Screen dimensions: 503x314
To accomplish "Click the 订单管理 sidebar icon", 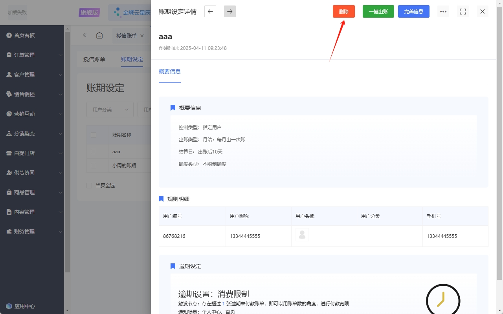I will tap(9, 55).
